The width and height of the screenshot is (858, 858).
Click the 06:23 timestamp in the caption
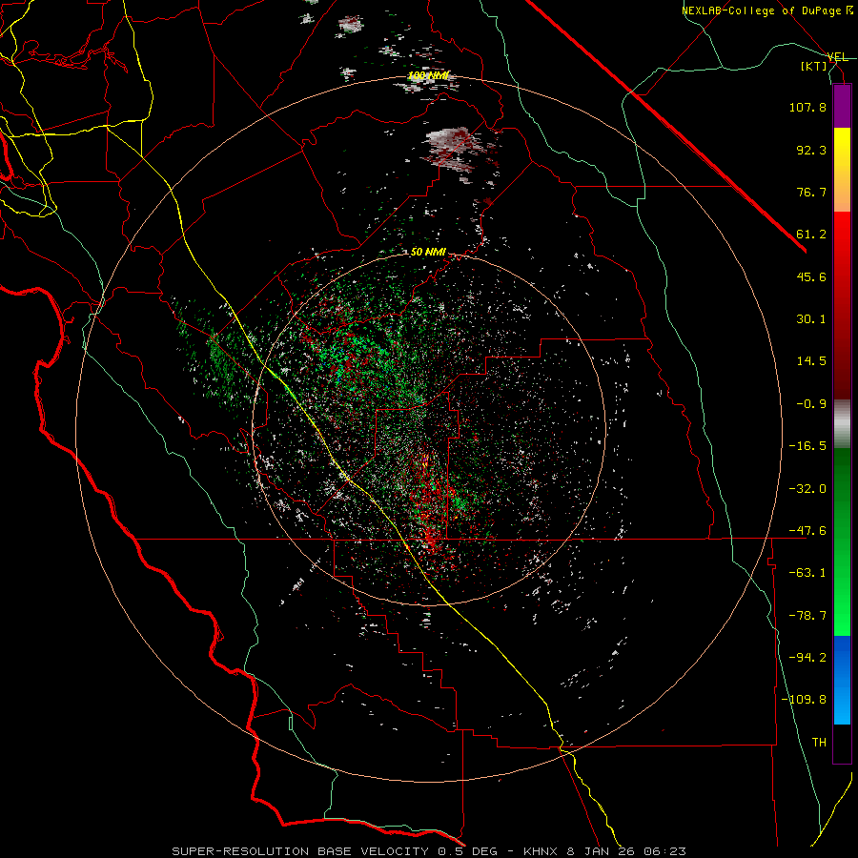pyautogui.click(x=664, y=851)
